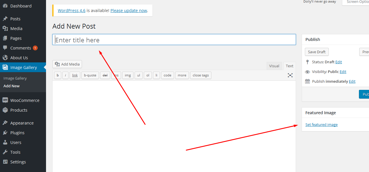Toggle distraction-free fullscreen editor icon

point(290,75)
